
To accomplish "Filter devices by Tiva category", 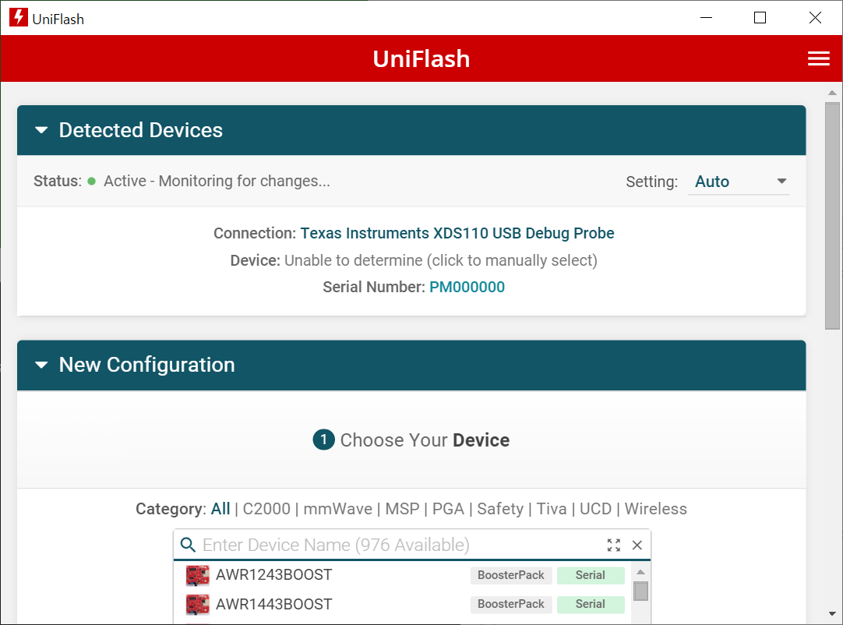I will pos(552,509).
